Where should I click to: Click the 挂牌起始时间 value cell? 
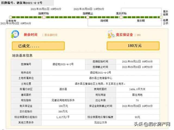point(138,61)
